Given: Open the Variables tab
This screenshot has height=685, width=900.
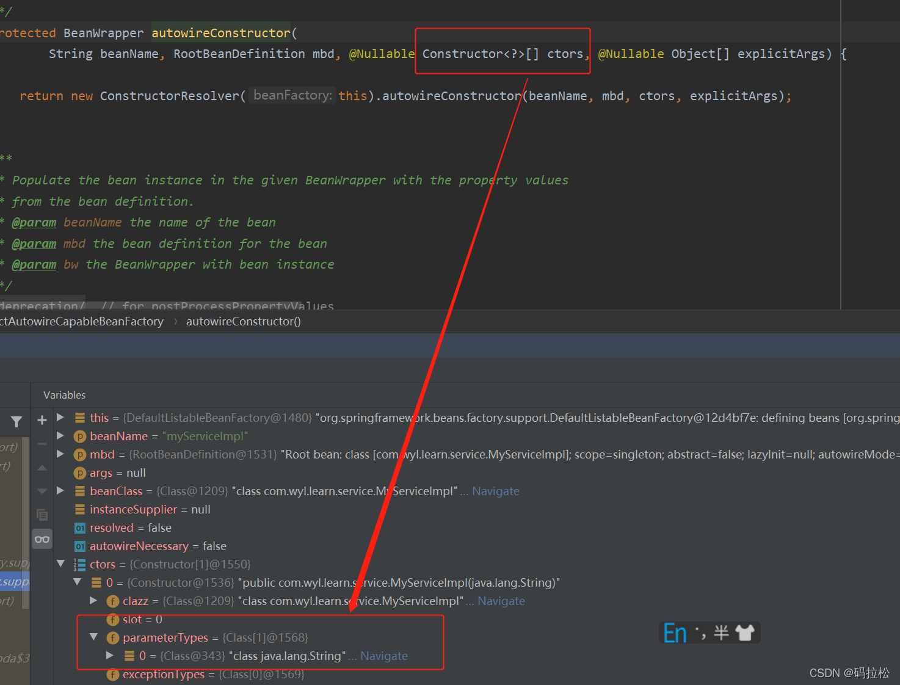Looking at the screenshot, I should [x=65, y=395].
